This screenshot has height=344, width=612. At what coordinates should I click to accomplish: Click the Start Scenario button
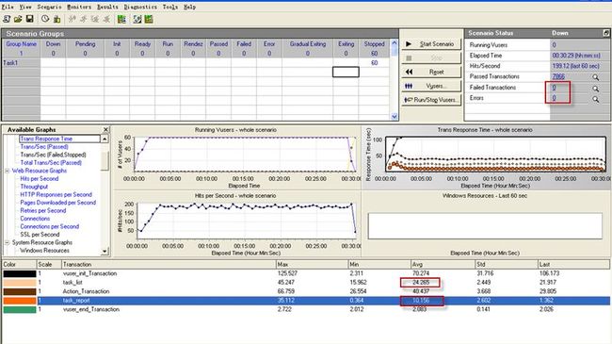pos(431,44)
